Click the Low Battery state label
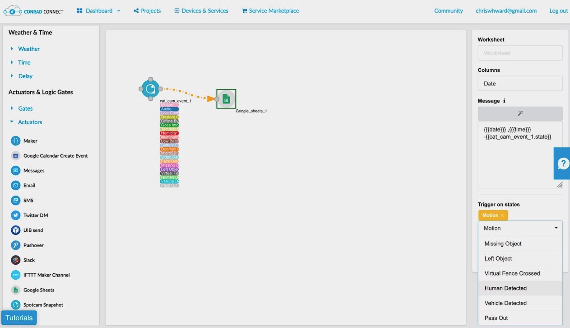Image resolution: width=570 pixels, height=328 pixels. click(169, 141)
